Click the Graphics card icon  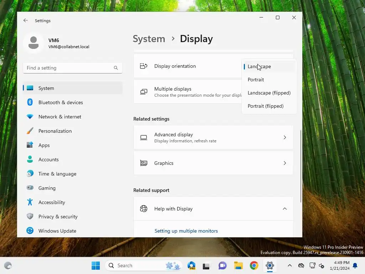(144, 163)
